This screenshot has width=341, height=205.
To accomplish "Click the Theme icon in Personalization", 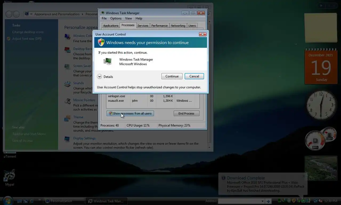I will [x=67, y=119].
